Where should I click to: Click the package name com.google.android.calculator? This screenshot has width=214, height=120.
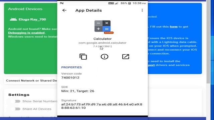tap(102, 43)
